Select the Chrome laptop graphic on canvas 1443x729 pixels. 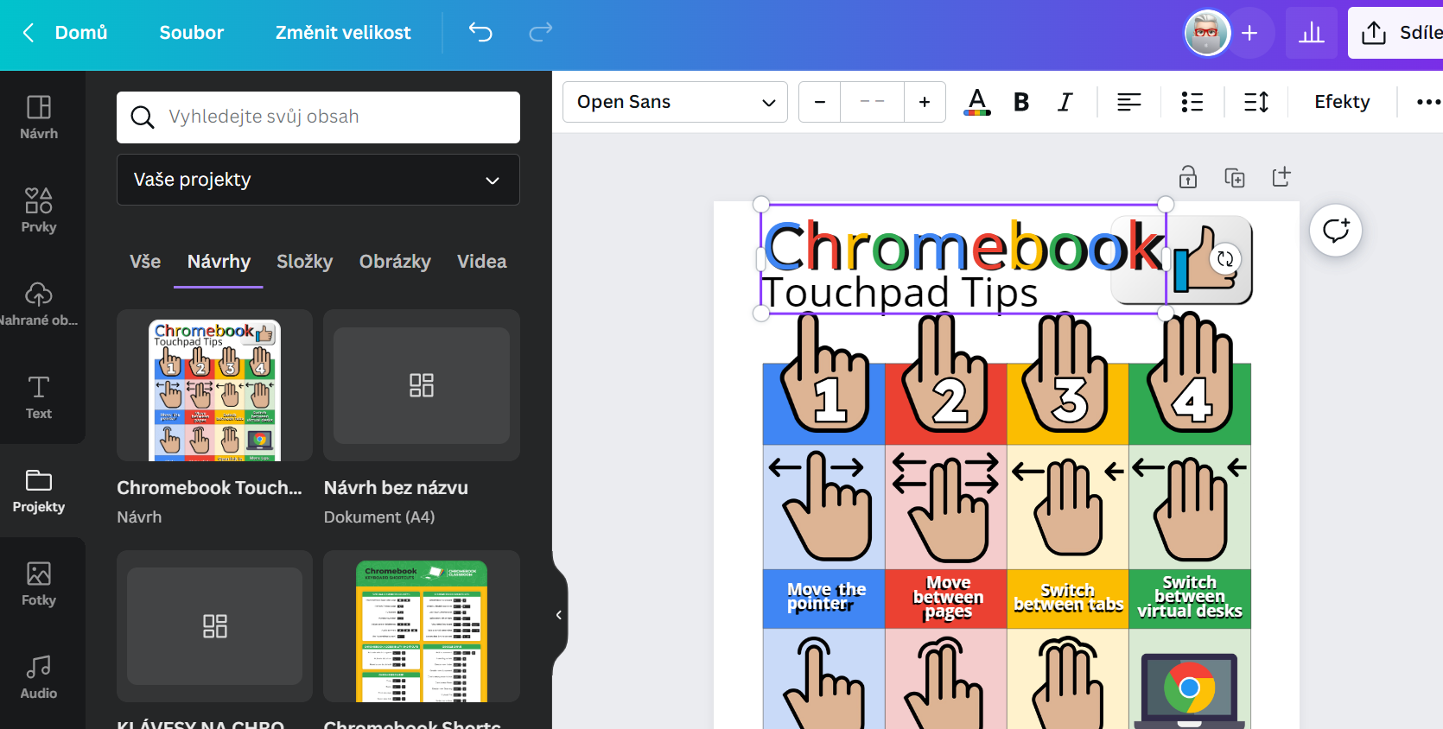(x=1190, y=690)
